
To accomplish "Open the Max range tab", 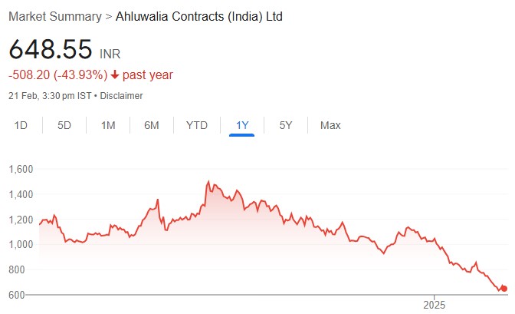I will point(330,125).
